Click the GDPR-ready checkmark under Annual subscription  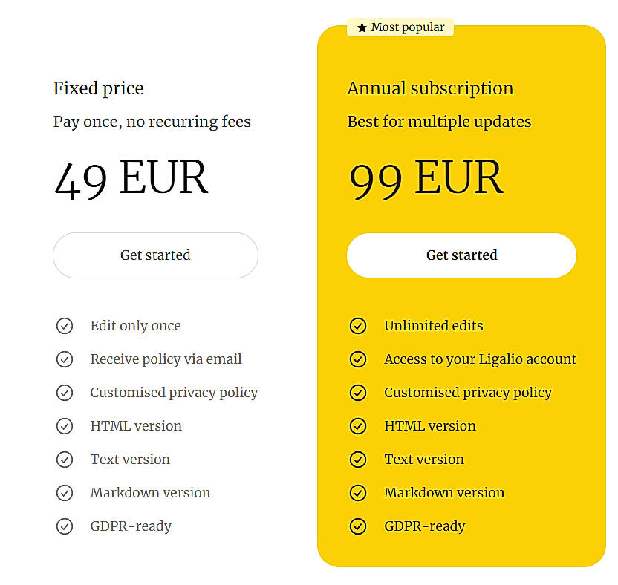358,526
